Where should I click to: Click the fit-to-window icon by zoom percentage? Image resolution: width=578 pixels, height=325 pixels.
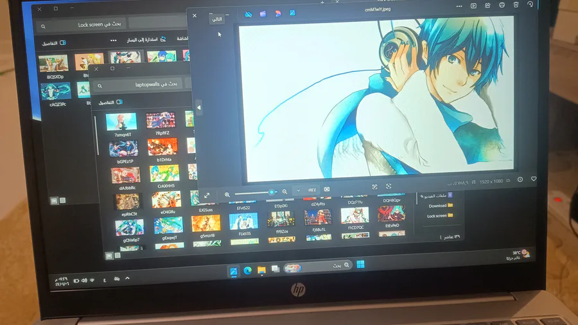327,189
